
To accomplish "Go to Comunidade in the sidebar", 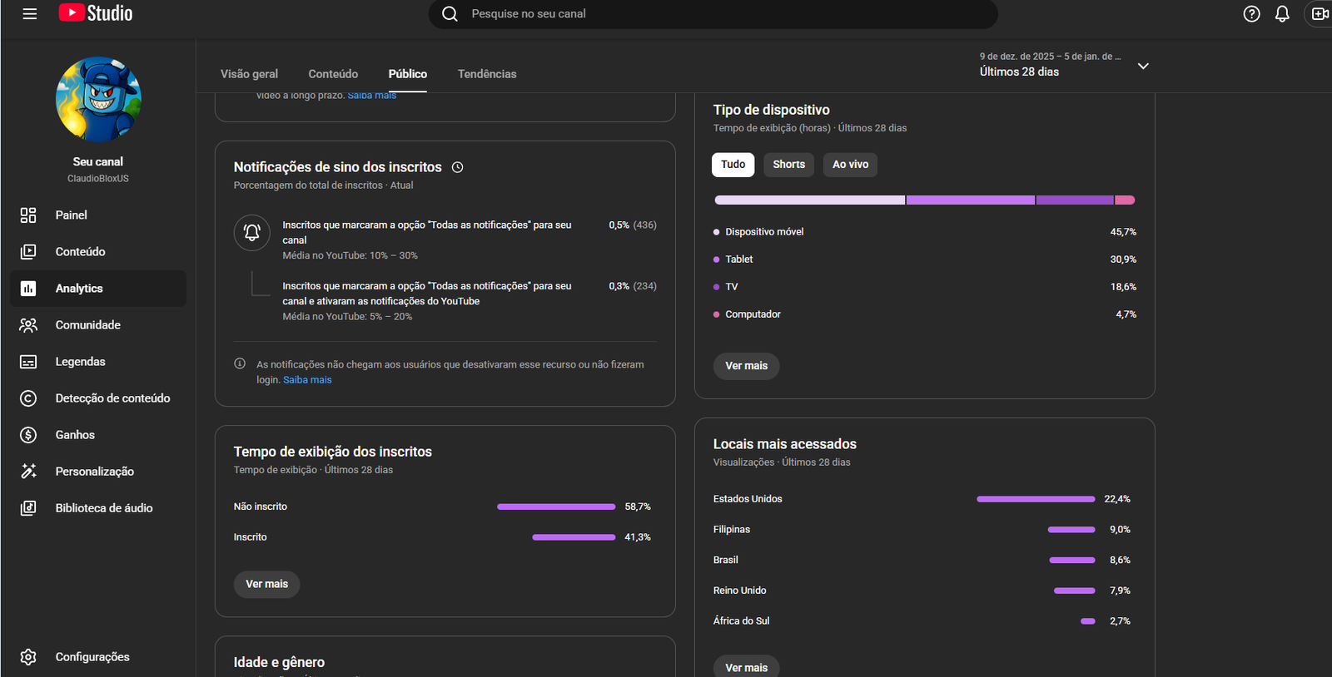I will (x=87, y=325).
